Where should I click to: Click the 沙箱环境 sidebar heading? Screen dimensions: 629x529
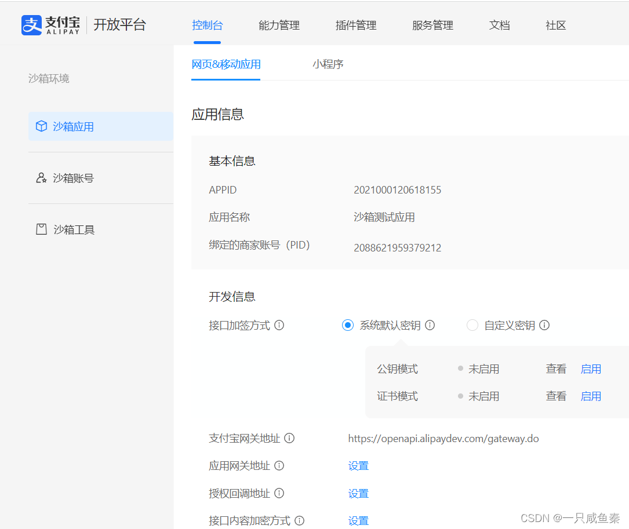tap(49, 78)
